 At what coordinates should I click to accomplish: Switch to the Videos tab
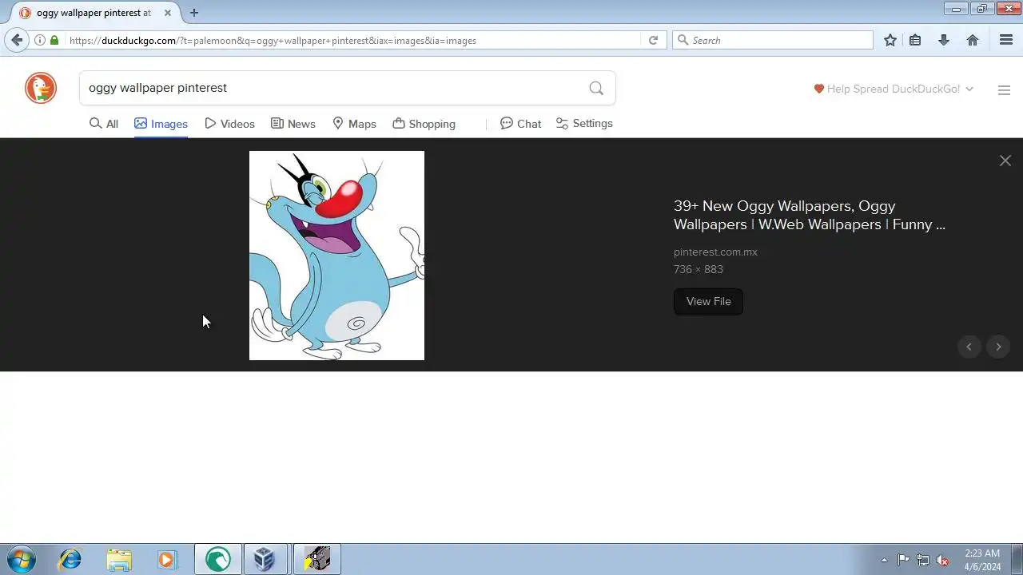point(229,124)
